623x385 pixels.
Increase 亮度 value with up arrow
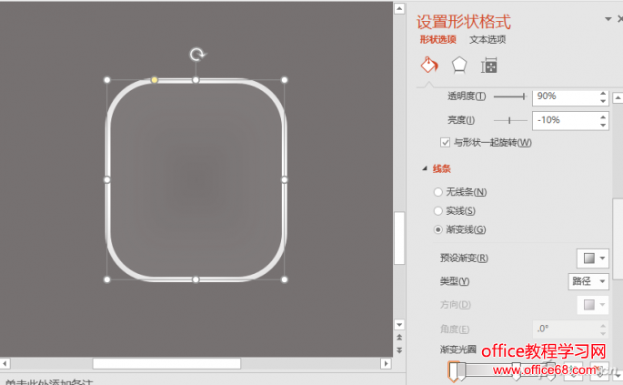(x=603, y=117)
